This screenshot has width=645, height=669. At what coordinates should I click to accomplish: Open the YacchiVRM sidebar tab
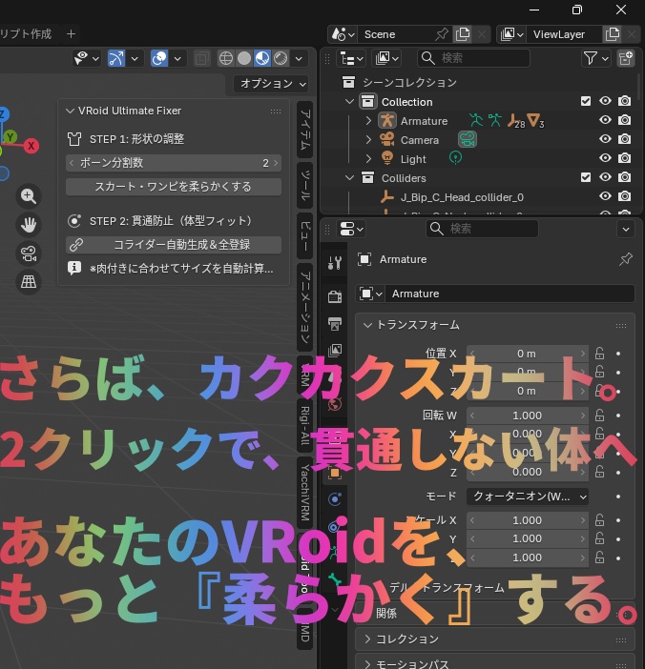tap(304, 492)
